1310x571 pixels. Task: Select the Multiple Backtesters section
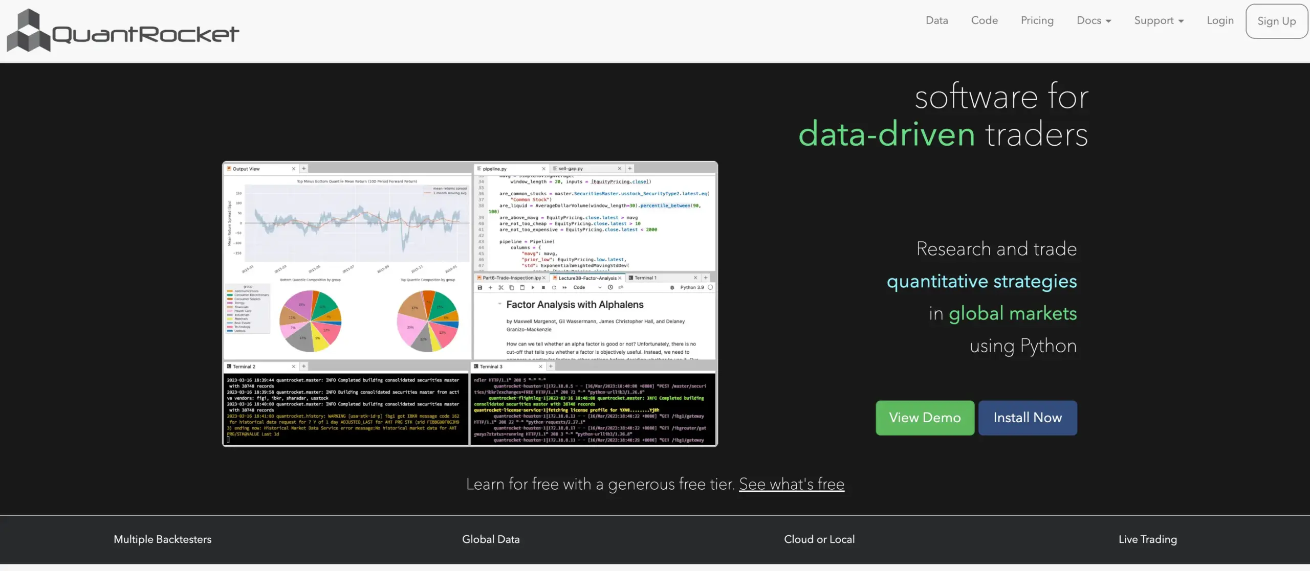pos(162,539)
